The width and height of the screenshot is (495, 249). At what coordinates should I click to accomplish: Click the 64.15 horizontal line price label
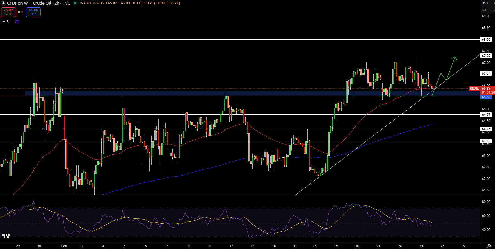[486, 129]
